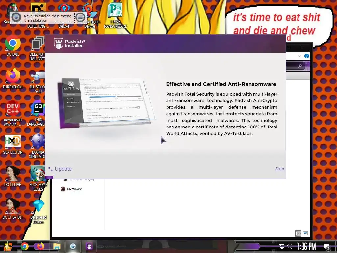Open the Start menu button on taskbar
The width and height of the screenshot is (337, 253).
7,246
